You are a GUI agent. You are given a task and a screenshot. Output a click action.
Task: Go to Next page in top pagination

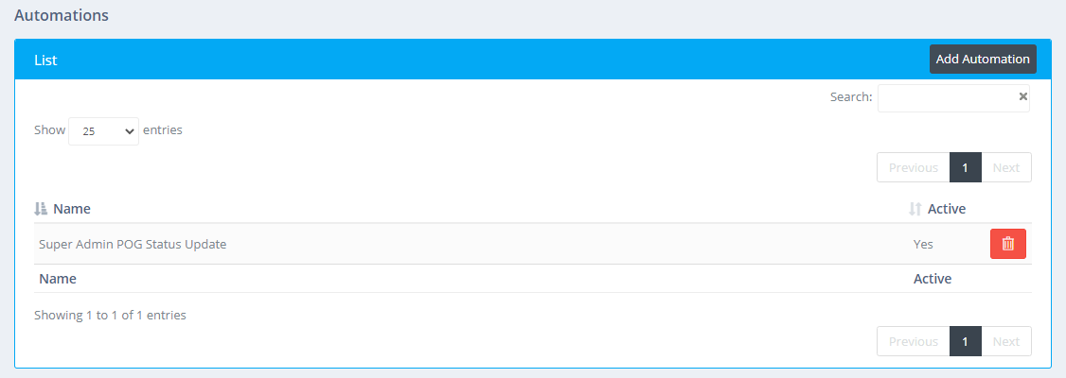[1005, 167]
